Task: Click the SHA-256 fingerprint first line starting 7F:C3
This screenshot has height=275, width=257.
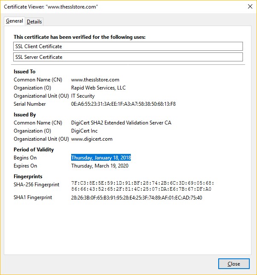Action: 142,183
